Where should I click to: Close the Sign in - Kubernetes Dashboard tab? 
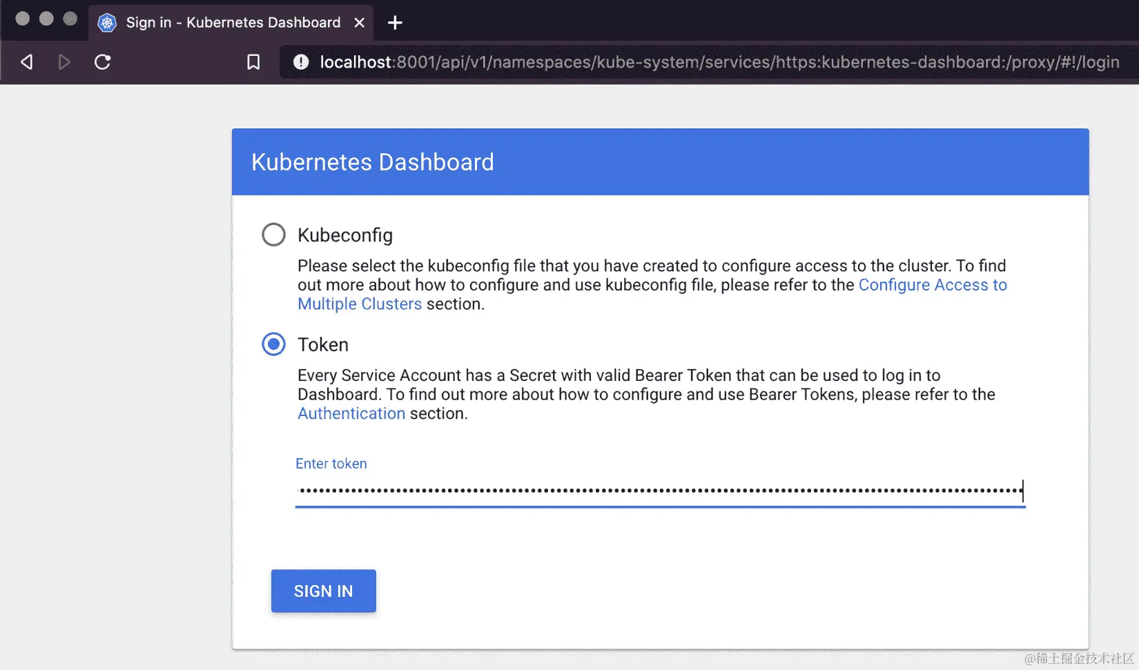(359, 22)
